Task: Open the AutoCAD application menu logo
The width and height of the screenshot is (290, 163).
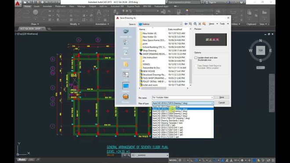Action: [x=18, y=4]
